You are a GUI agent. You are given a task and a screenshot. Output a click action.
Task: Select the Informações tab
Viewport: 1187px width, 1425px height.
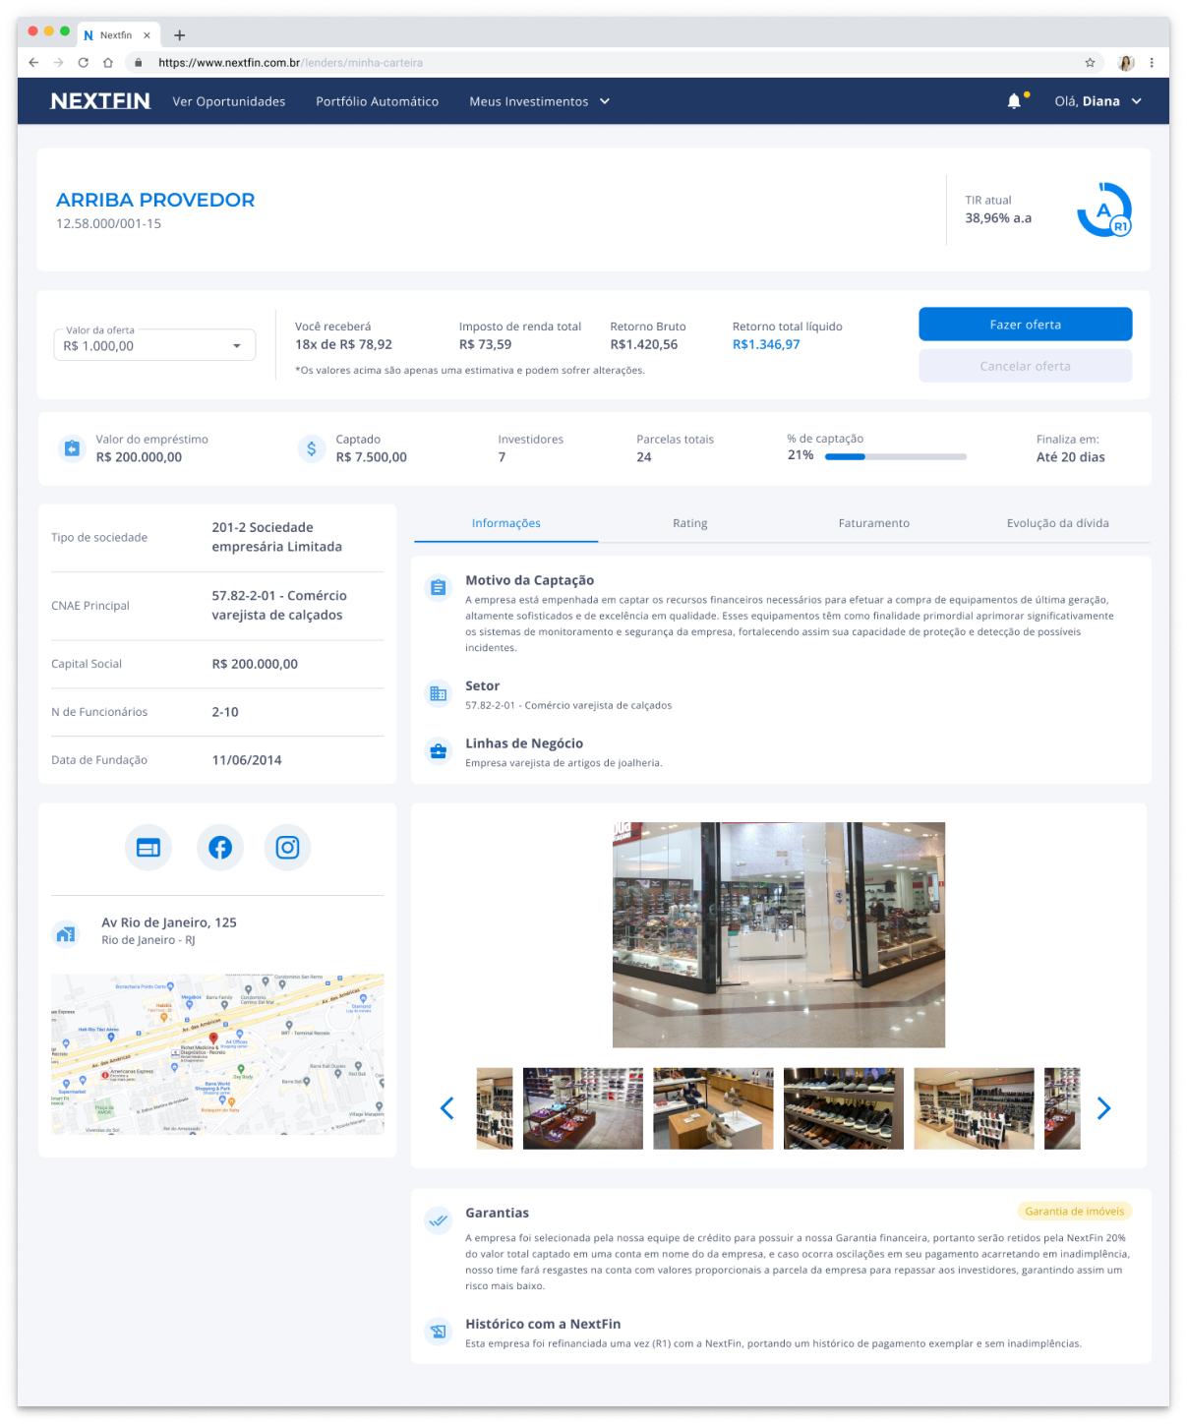click(x=506, y=523)
